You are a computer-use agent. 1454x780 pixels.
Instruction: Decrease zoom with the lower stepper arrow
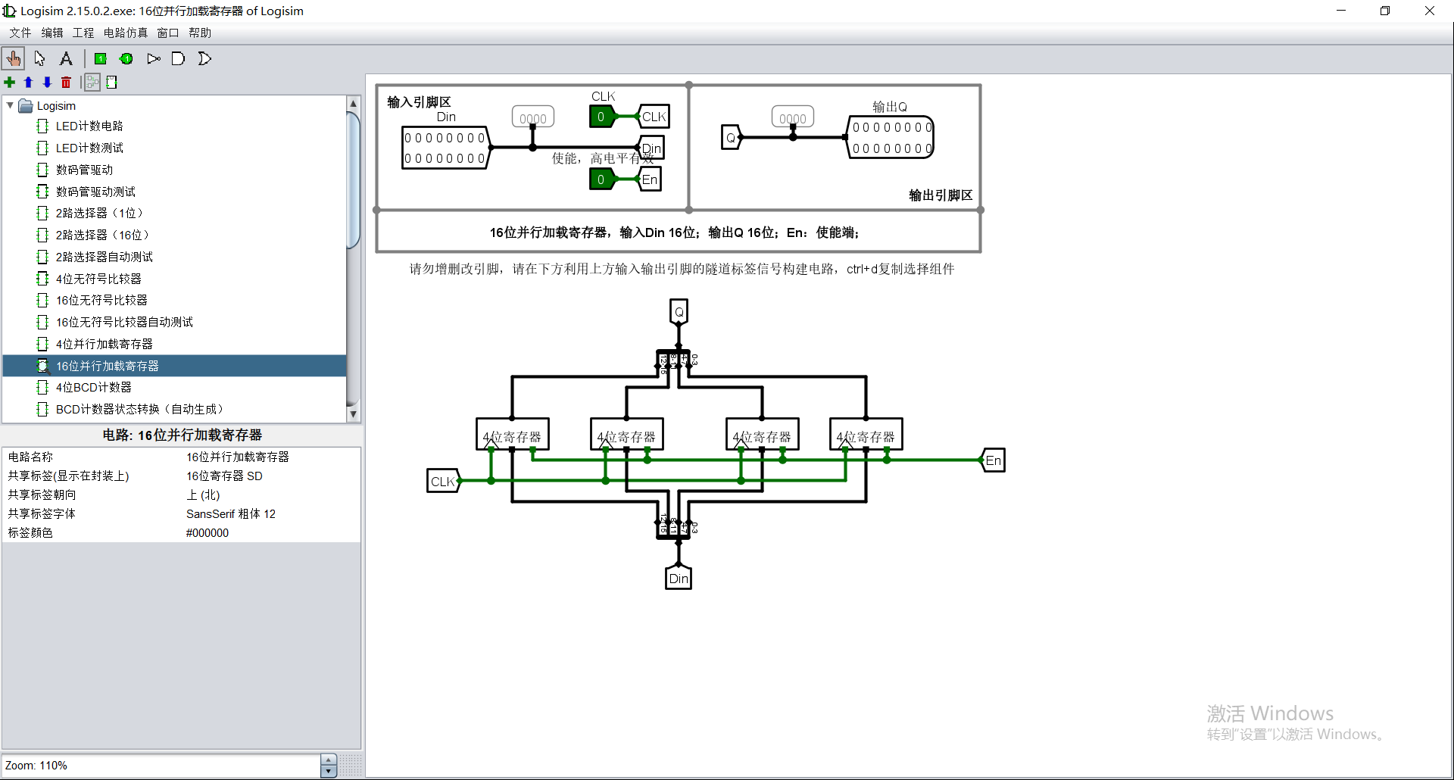[328, 771]
